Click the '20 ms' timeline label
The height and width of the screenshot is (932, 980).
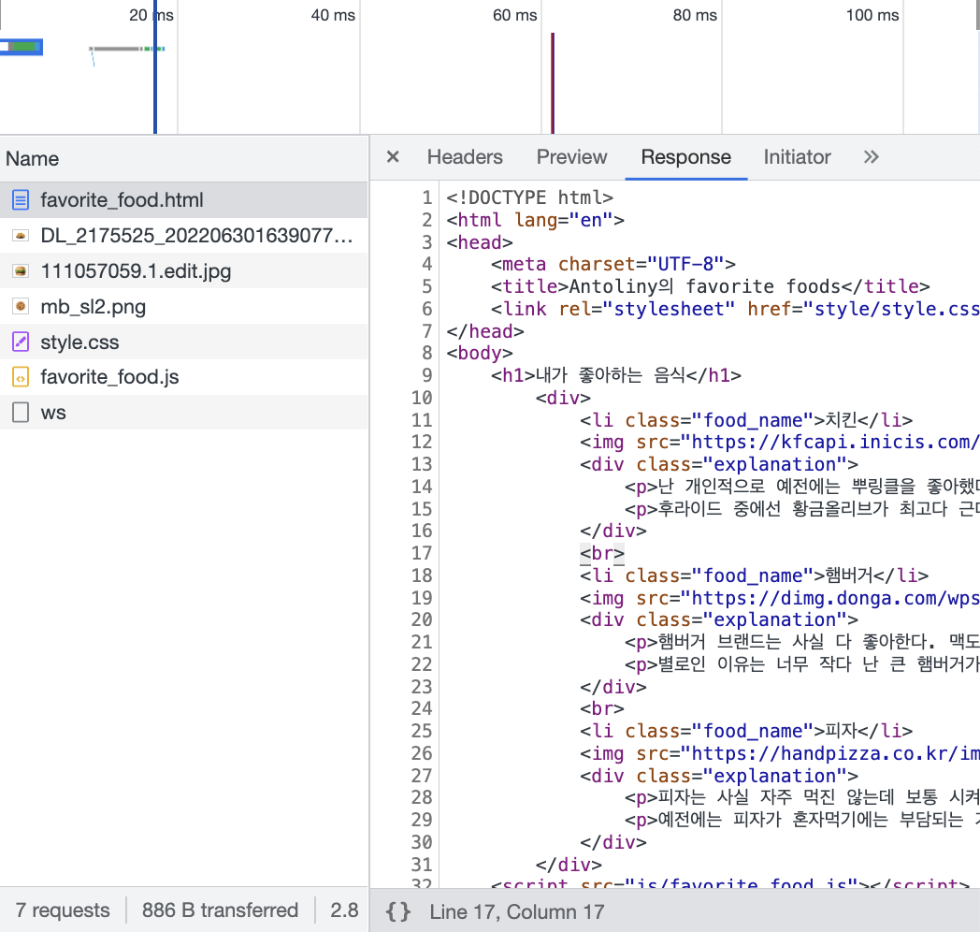151,15
